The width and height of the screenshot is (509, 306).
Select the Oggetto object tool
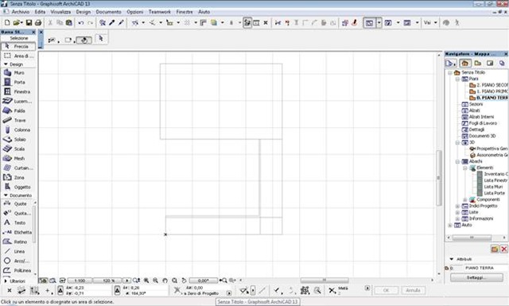pyautogui.click(x=18, y=187)
